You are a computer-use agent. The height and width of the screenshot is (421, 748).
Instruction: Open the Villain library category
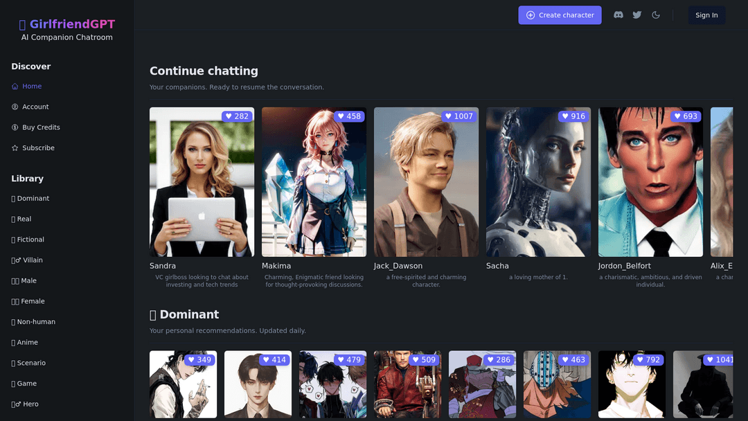29,260
